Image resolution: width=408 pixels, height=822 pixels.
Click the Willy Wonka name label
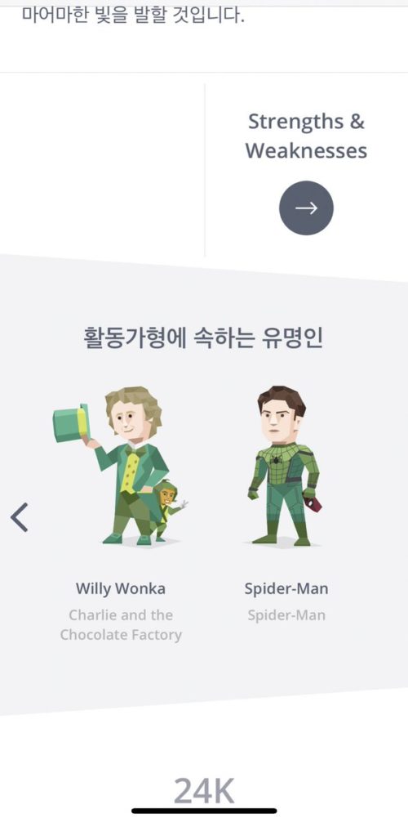tap(121, 588)
